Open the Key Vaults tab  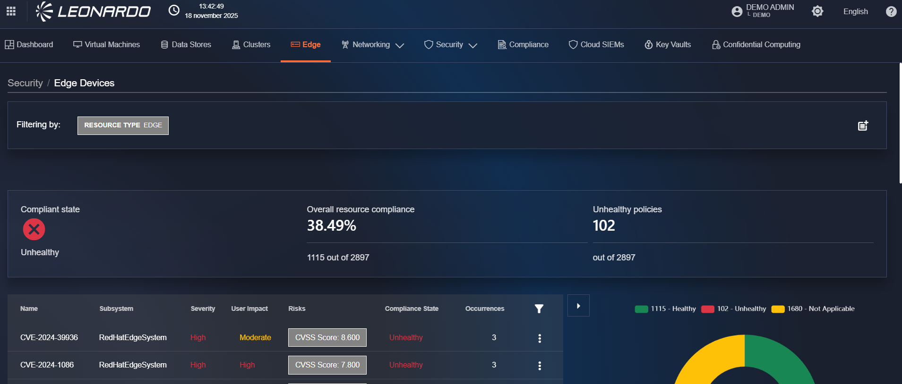click(x=668, y=45)
